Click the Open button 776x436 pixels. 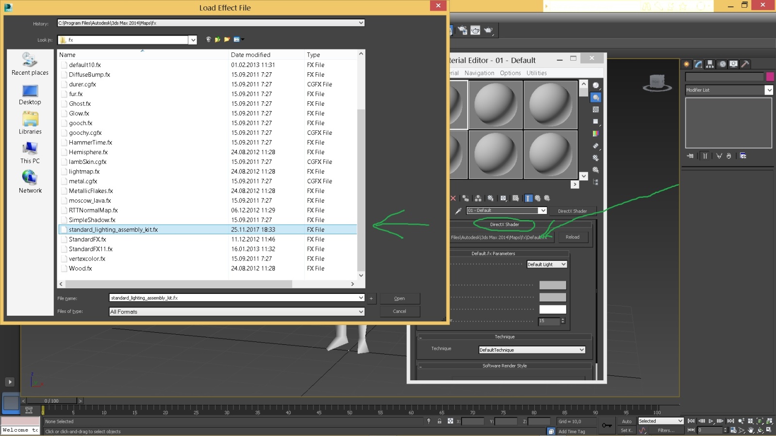pyautogui.click(x=399, y=298)
